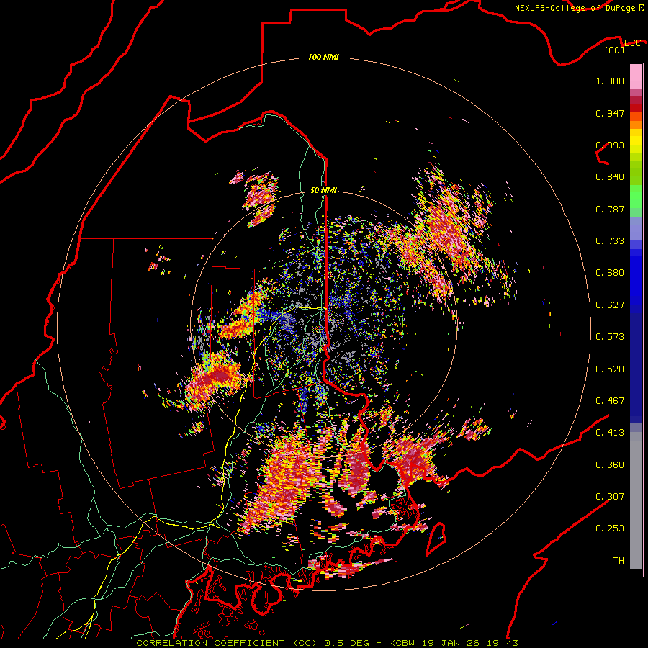Pick the bright green swatch above 0.787
The width and height of the screenshot is (648, 648).
636,197
